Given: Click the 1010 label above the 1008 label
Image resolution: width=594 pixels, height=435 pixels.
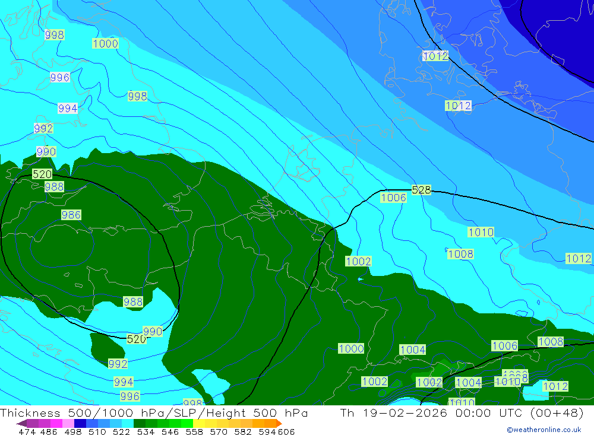Looking at the screenshot, I should pyautogui.click(x=481, y=232).
